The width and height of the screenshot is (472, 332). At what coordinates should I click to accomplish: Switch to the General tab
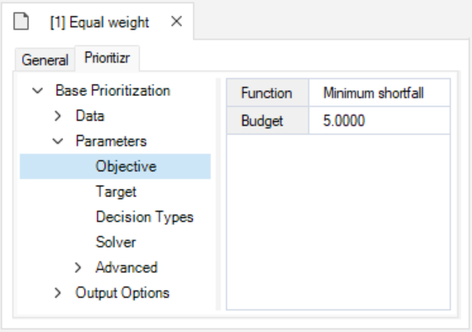click(46, 60)
